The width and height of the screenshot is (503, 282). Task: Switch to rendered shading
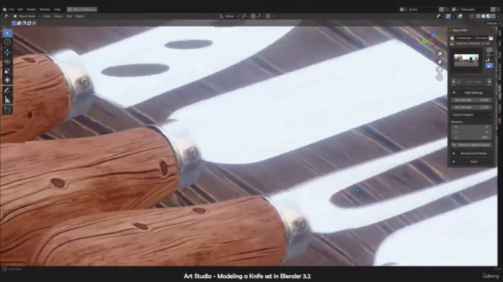click(x=493, y=16)
